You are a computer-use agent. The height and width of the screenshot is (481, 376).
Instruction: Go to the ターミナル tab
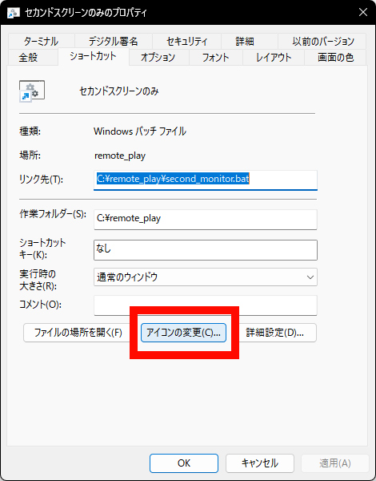click(x=41, y=41)
